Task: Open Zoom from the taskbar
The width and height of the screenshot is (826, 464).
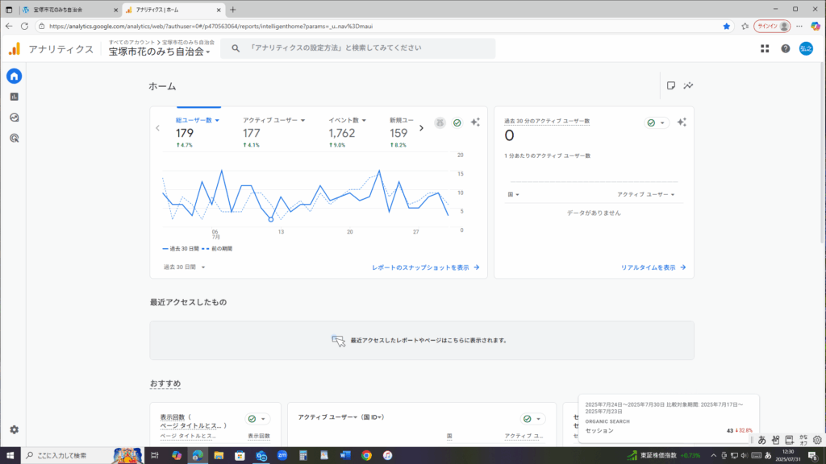Action: (x=282, y=456)
